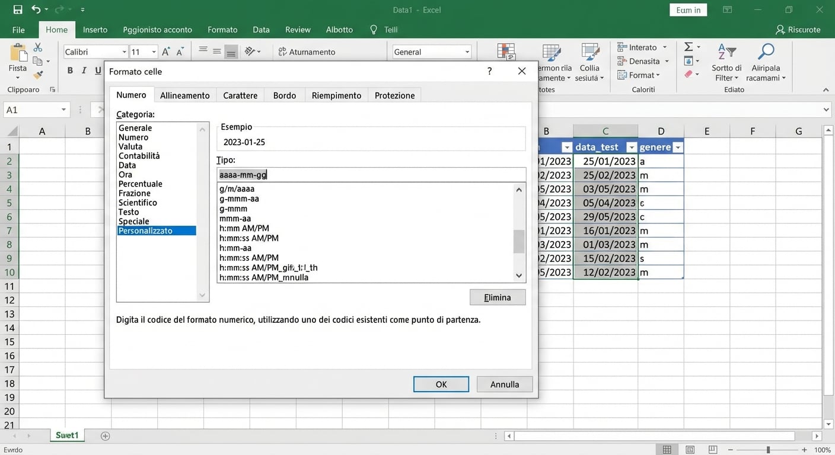The width and height of the screenshot is (835, 455).
Task: Switch to the Bordo tab
Action: tap(285, 95)
